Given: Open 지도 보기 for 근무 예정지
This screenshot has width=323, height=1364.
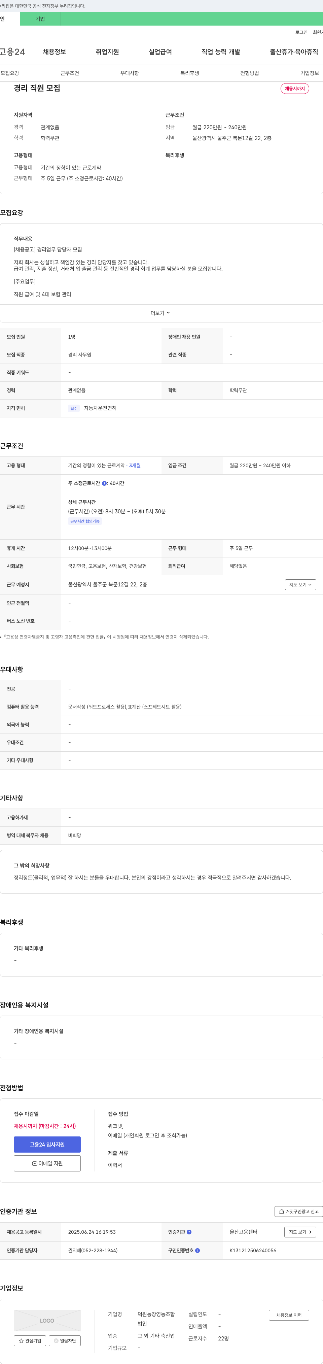Looking at the screenshot, I should (300, 585).
